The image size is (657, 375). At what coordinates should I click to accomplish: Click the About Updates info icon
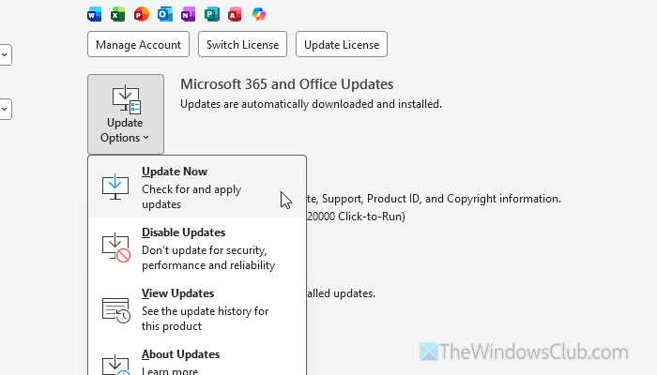tap(116, 365)
